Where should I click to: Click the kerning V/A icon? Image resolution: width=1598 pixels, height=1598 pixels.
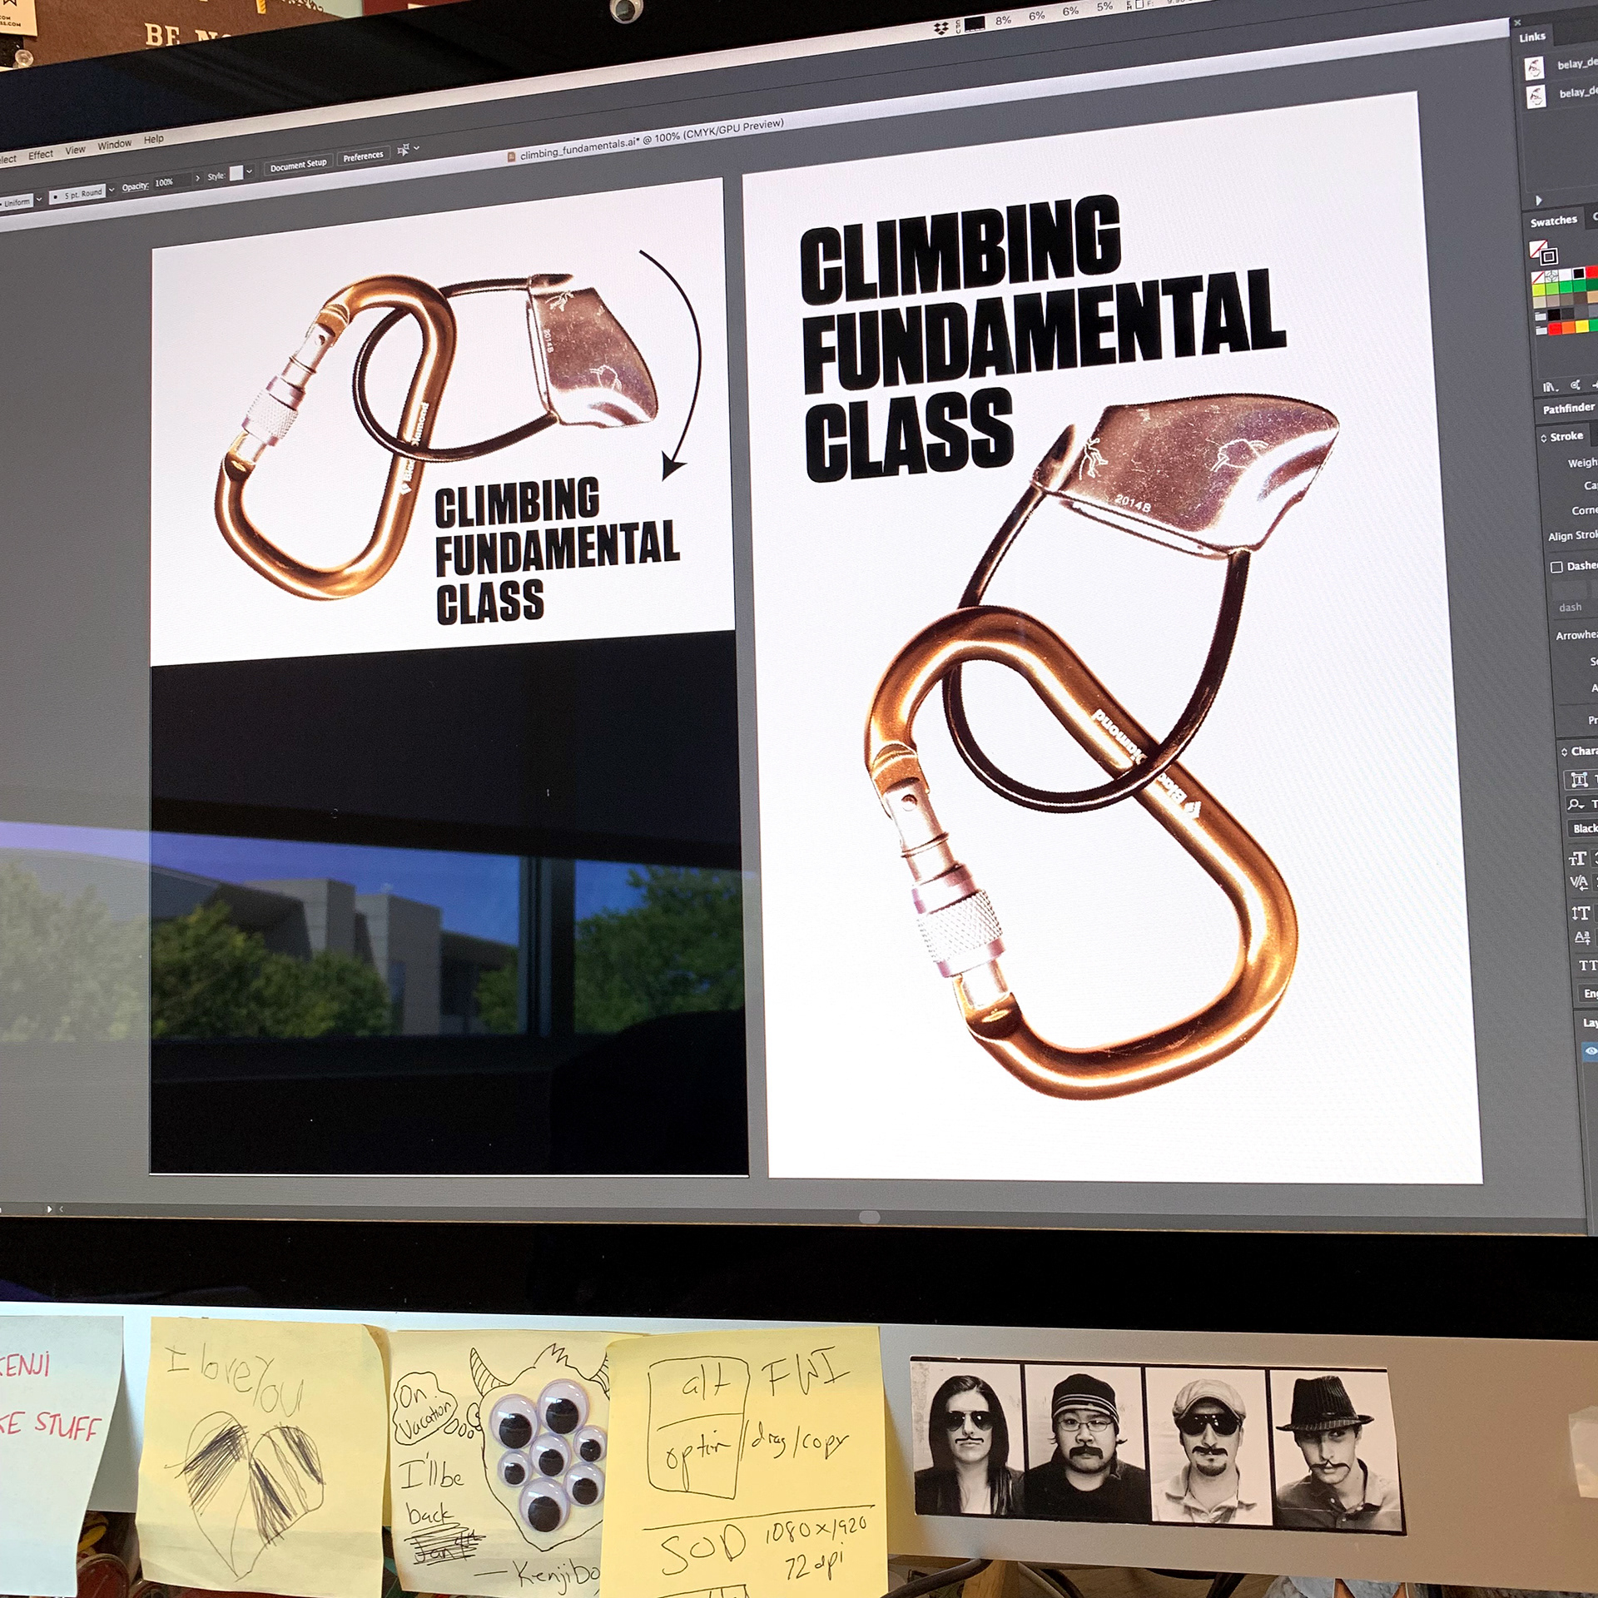[1578, 882]
